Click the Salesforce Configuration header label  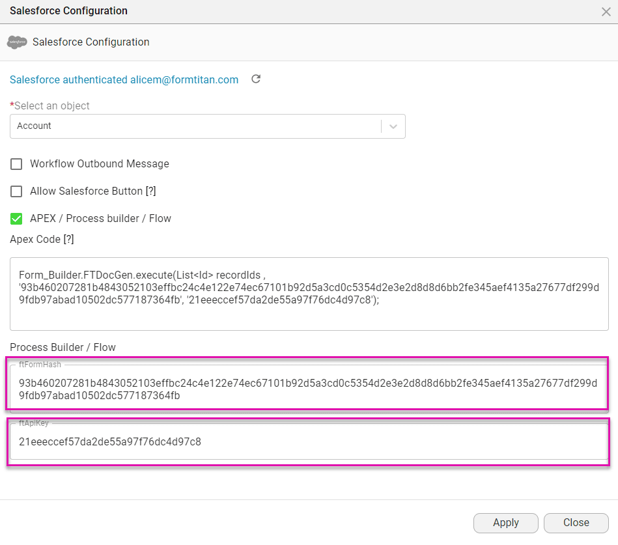pyautogui.click(x=91, y=42)
